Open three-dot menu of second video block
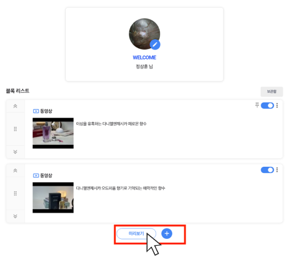This screenshot has width=293, height=256. tap(277, 170)
